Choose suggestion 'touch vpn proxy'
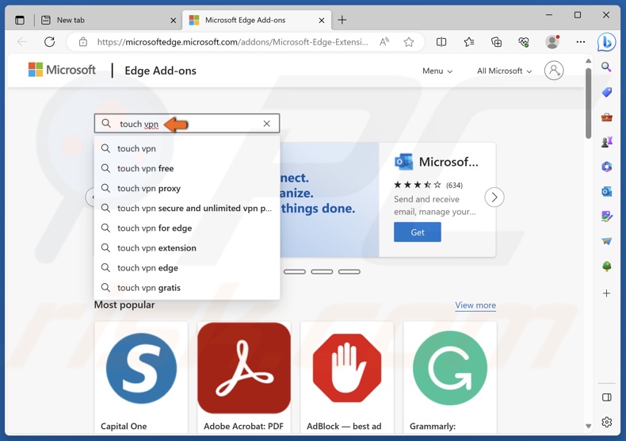The width and height of the screenshot is (626, 441). tap(187, 189)
